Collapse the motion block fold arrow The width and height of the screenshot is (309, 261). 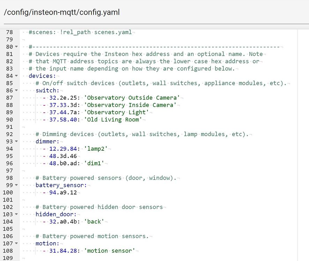[x=16, y=243]
